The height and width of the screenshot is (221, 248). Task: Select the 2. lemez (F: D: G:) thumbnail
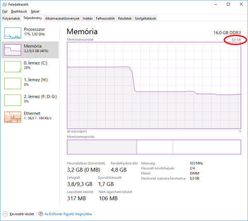coord(12,100)
